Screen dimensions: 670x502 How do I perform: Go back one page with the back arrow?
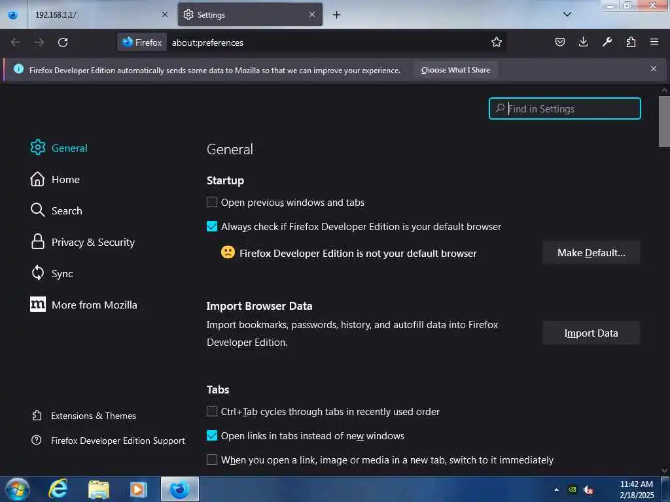tap(16, 42)
